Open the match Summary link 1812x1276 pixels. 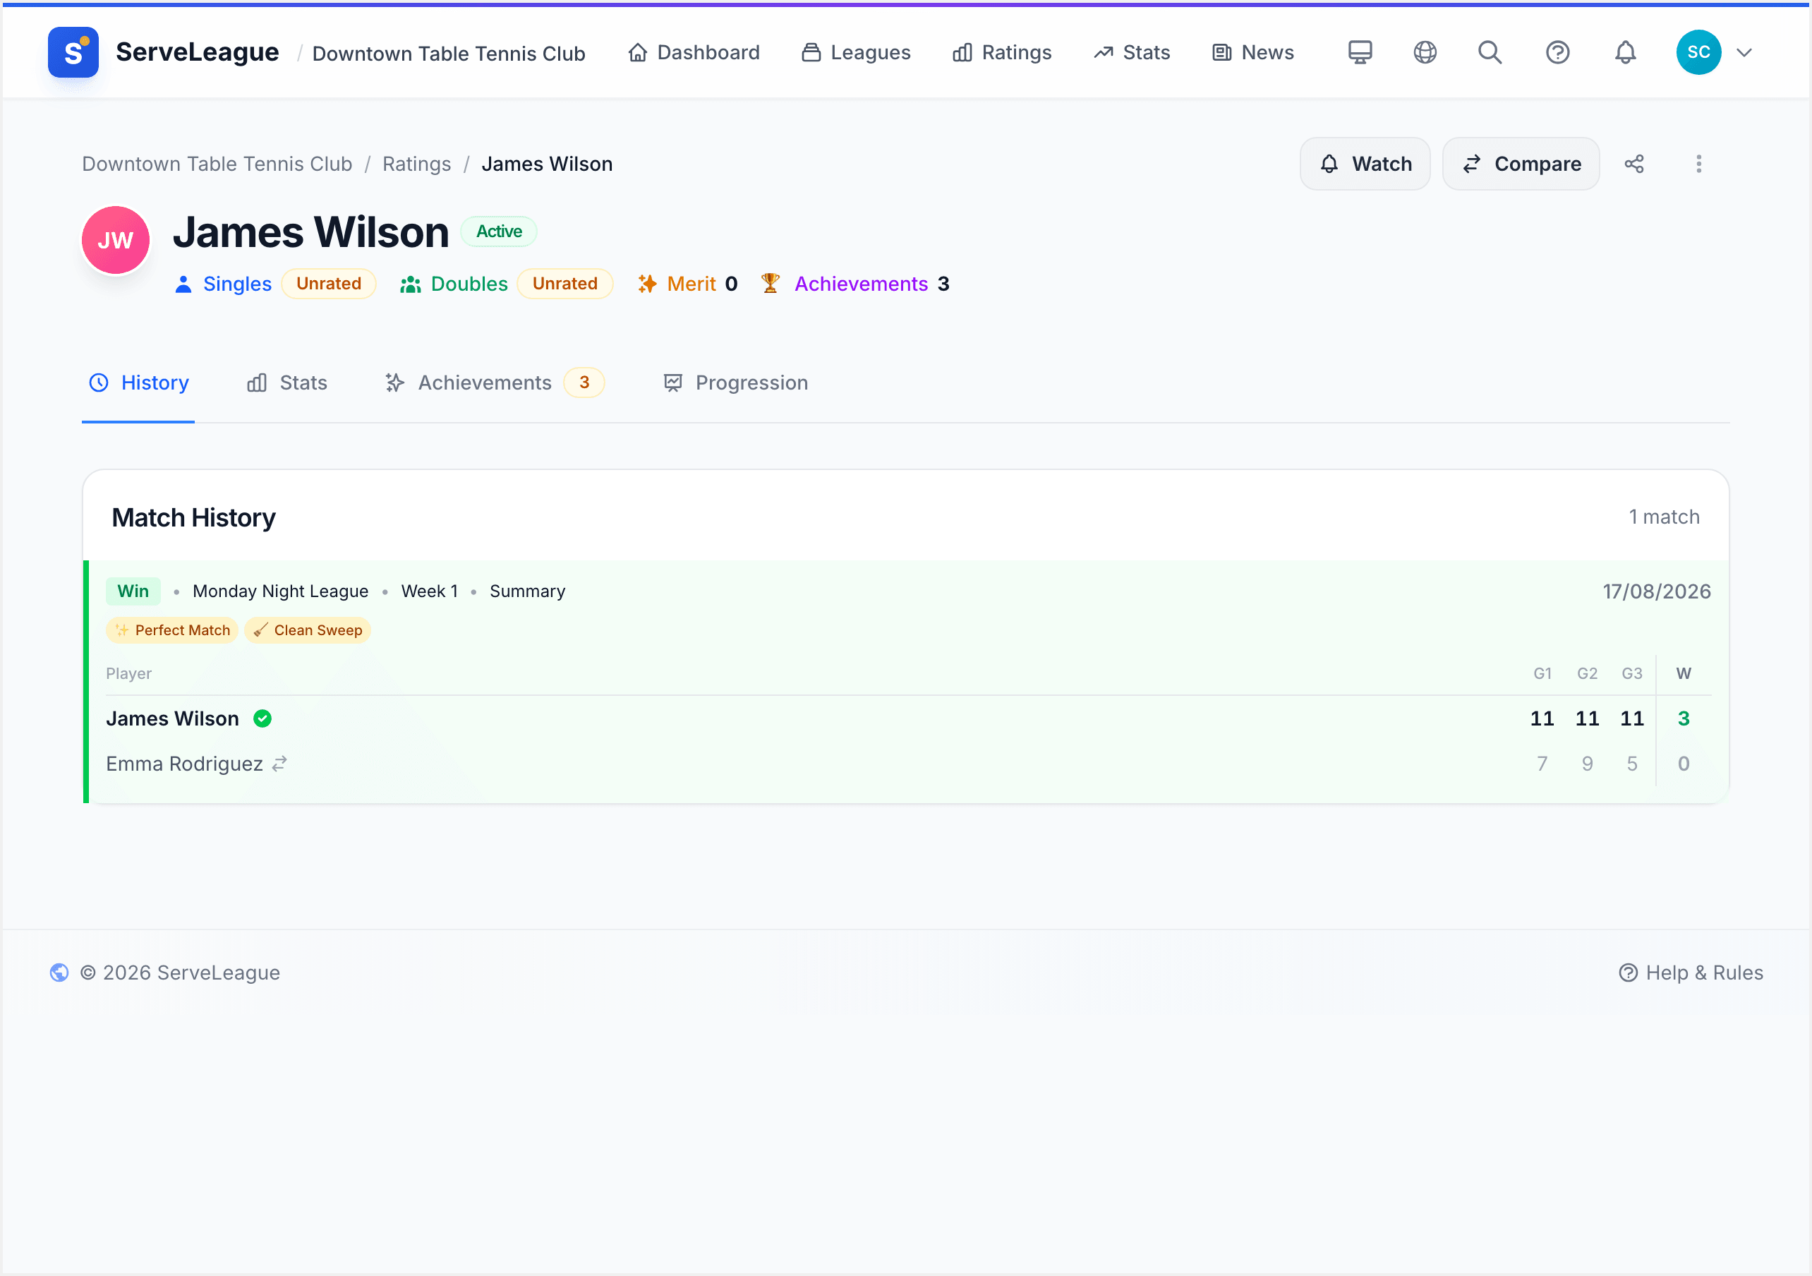(x=527, y=591)
